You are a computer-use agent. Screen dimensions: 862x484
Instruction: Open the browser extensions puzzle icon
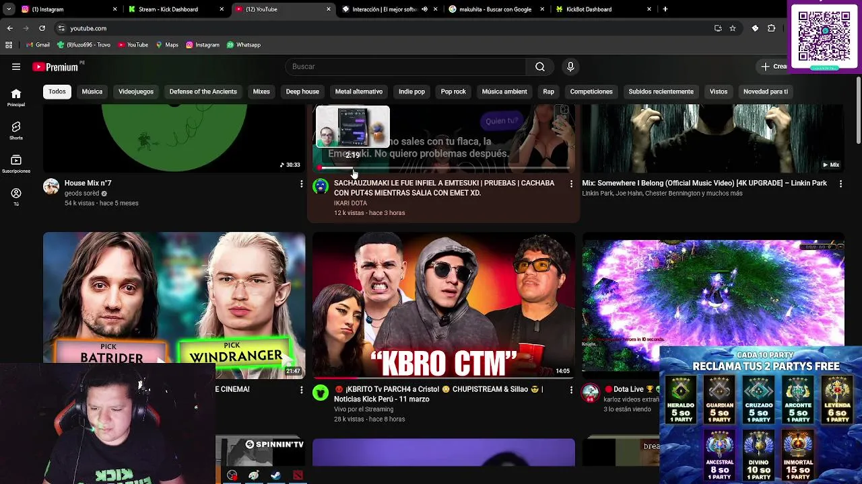772,28
